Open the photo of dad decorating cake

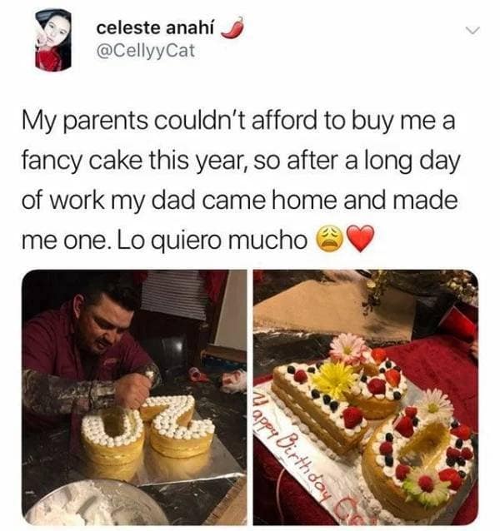(x=134, y=397)
